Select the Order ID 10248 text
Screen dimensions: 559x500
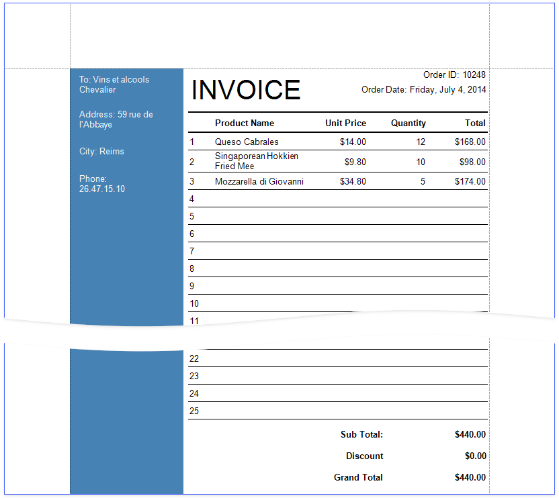(x=454, y=74)
